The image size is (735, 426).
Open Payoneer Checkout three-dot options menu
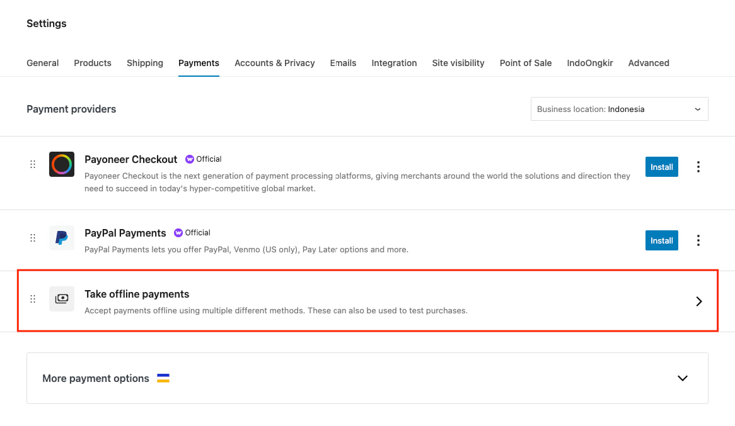[698, 167]
